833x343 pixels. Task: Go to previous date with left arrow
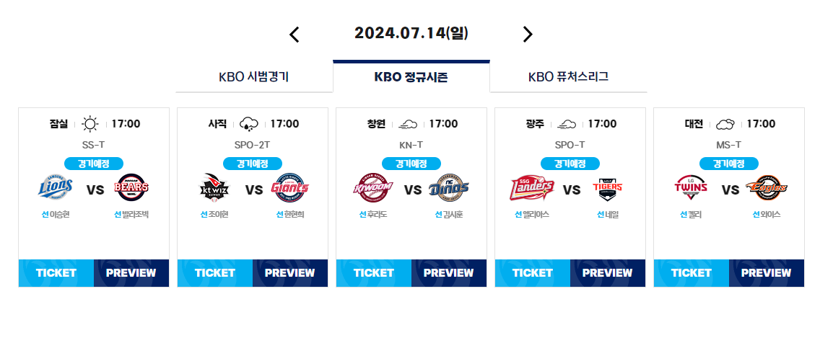[295, 35]
